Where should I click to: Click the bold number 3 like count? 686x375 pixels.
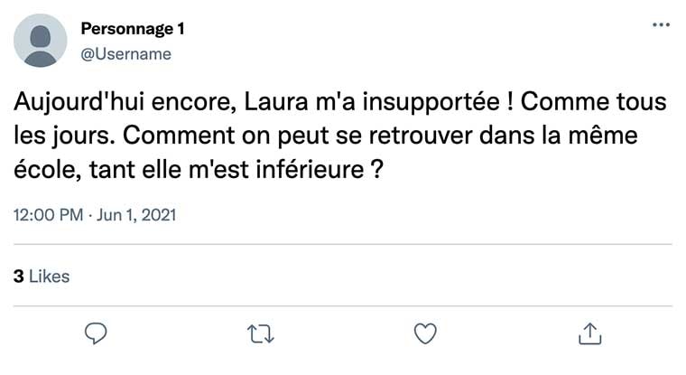(19, 277)
